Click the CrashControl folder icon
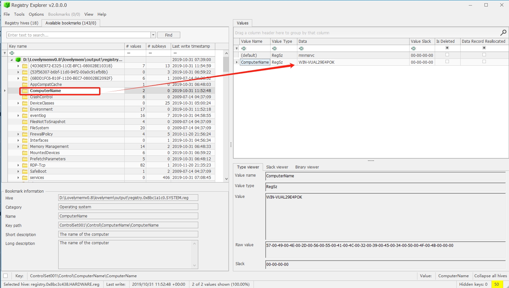509x288 pixels. pyautogui.click(x=25, y=97)
